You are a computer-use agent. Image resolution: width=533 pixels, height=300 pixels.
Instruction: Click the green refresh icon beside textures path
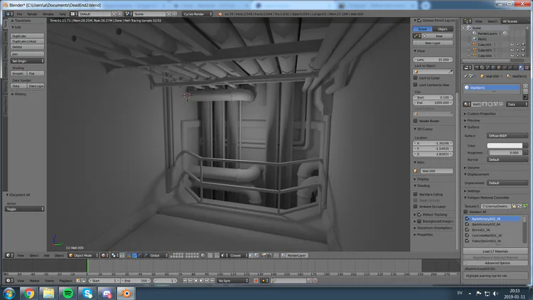click(x=525, y=206)
